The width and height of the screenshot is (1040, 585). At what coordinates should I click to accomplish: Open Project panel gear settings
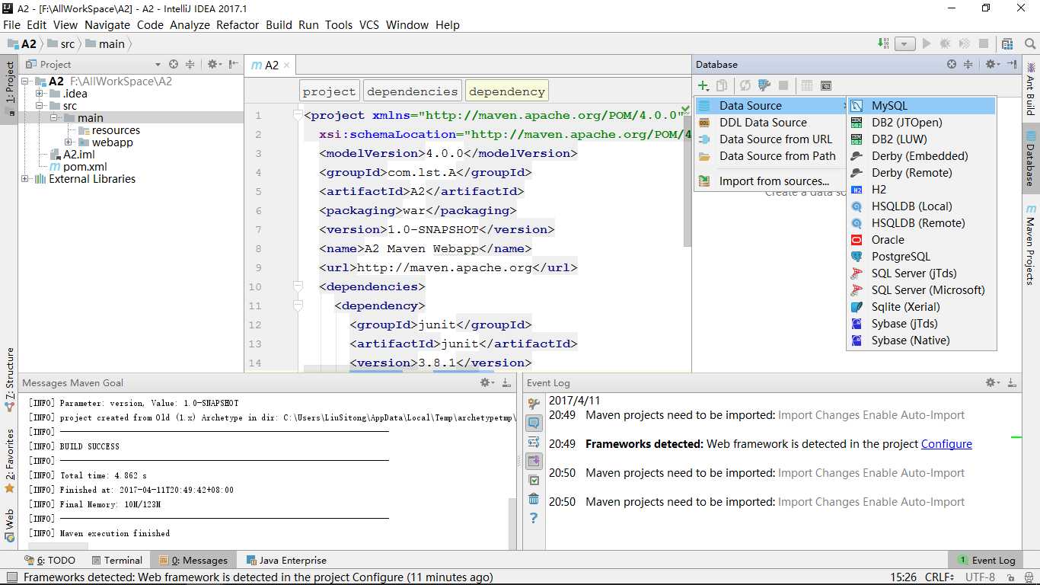coord(214,65)
